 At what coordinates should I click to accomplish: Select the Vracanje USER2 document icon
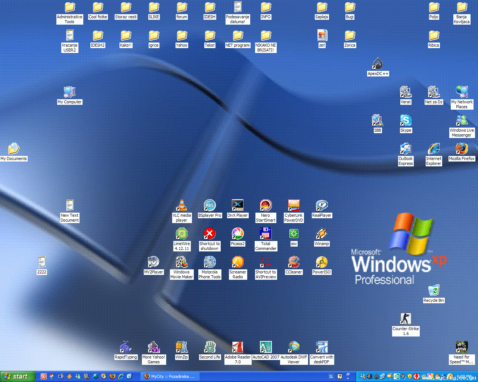[x=70, y=36]
